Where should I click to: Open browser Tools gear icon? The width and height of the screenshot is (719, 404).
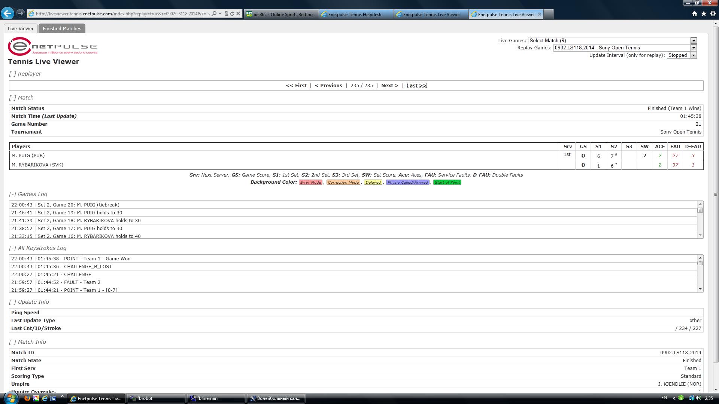[x=713, y=14]
